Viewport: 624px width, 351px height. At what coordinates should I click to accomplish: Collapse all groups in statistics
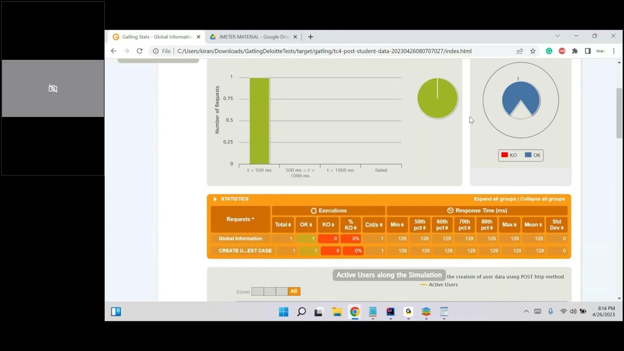[543, 199]
